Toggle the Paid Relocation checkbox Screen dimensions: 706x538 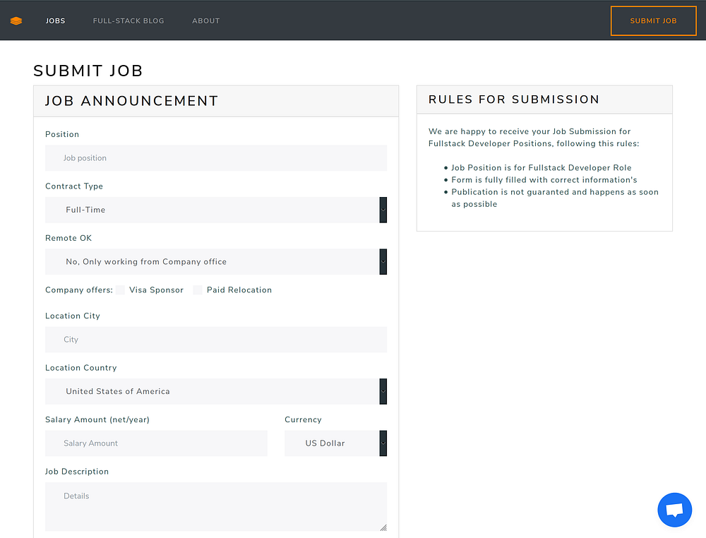point(198,290)
